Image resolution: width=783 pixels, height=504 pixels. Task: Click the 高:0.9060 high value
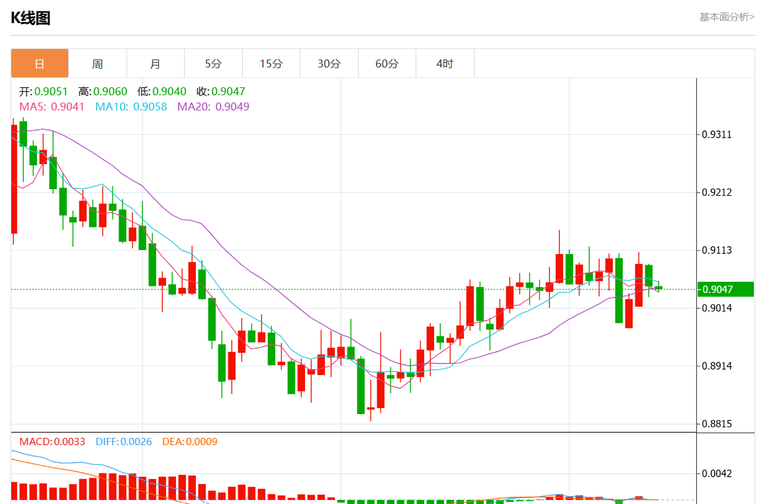103,91
